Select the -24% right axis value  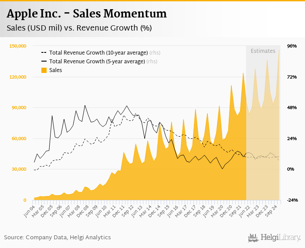[291, 200]
